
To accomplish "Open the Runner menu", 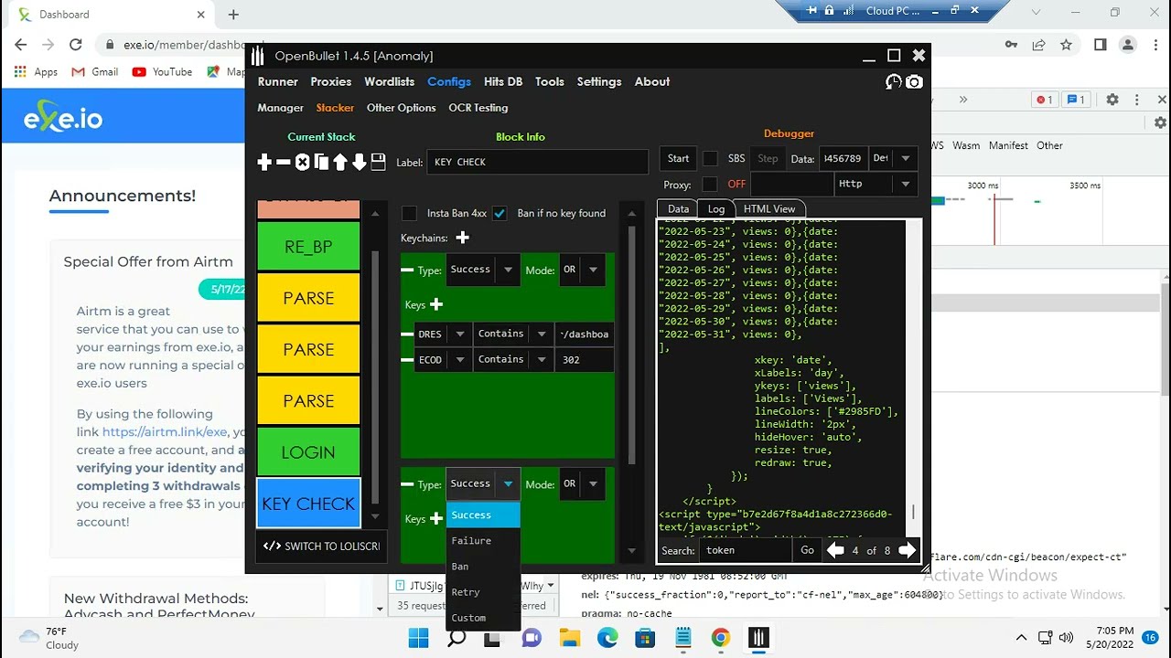I will pos(278,81).
